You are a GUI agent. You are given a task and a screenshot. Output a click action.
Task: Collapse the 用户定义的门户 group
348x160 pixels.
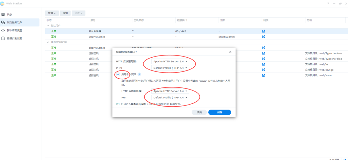(48, 42)
